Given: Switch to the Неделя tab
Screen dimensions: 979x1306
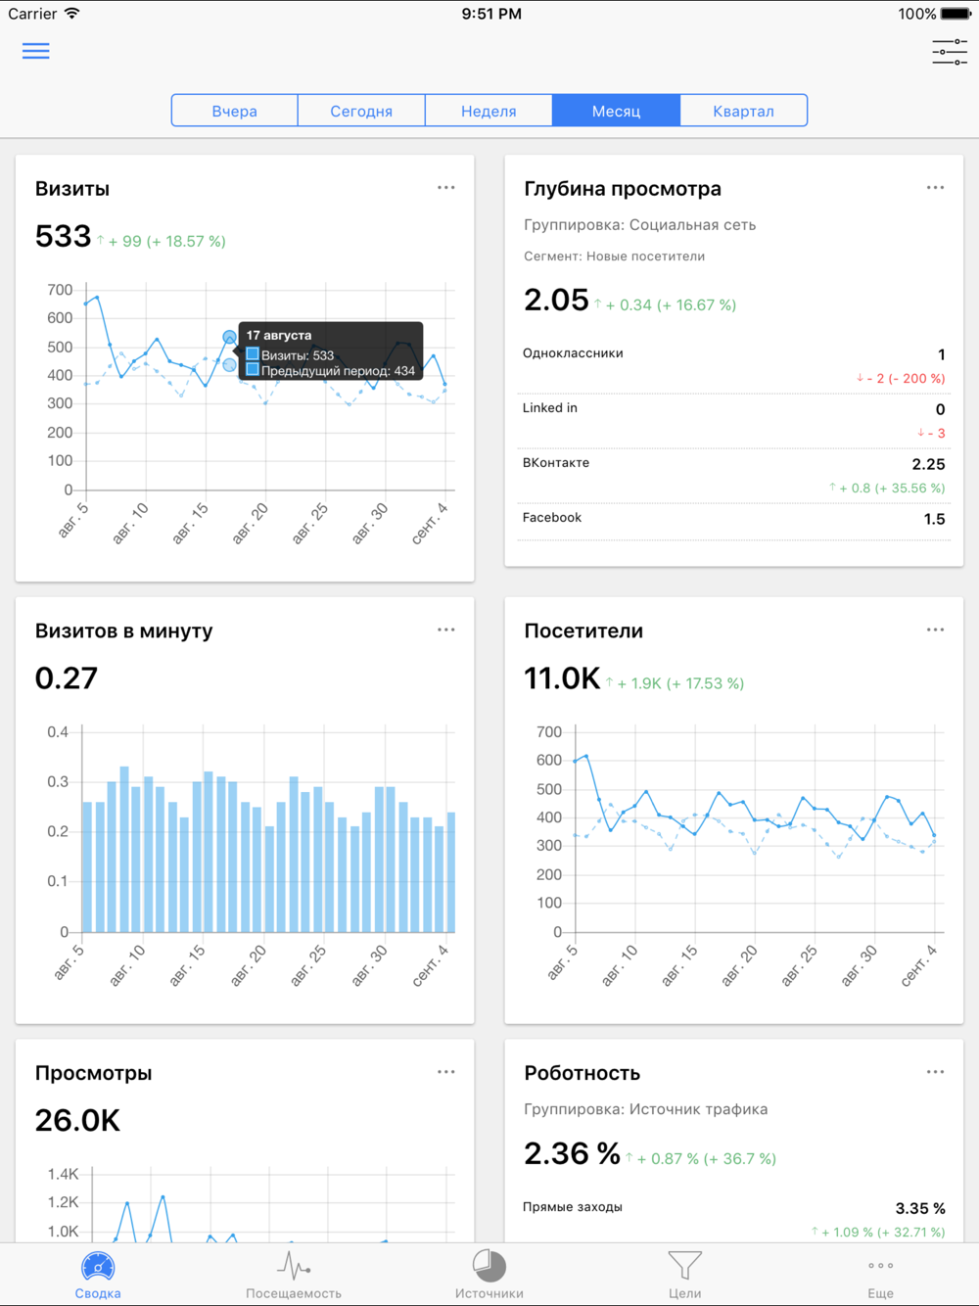Looking at the screenshot, I should [489, 111].
